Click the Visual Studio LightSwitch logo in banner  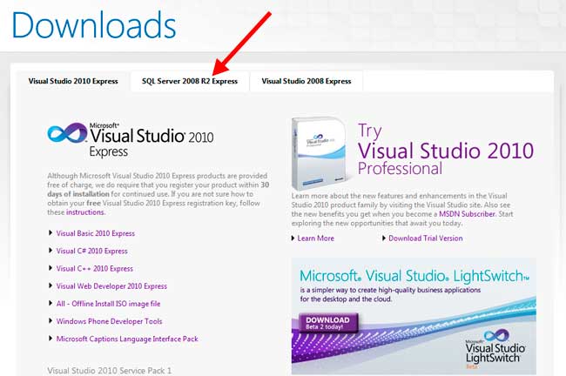click(495, 348)
